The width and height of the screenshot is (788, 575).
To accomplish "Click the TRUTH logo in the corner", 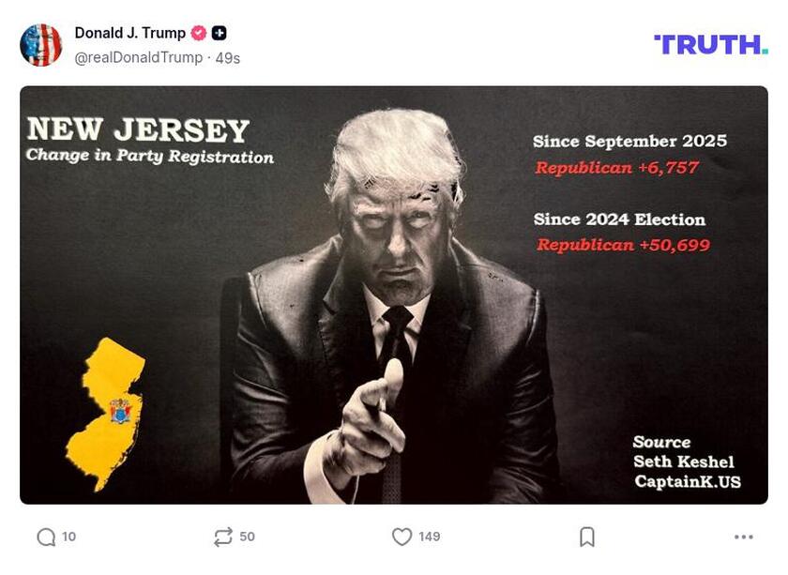I will 708,40.
